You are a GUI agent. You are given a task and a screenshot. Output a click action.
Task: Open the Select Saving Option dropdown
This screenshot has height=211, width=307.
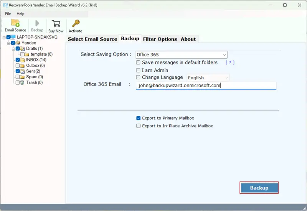pos(182,55)
